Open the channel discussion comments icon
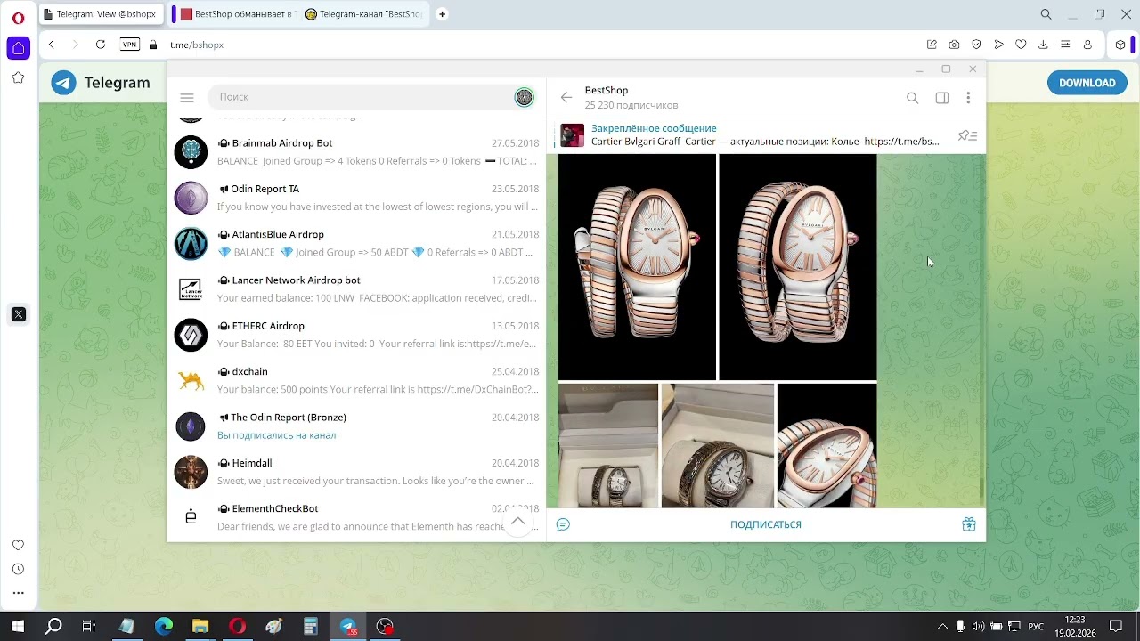 click(563, 524)
